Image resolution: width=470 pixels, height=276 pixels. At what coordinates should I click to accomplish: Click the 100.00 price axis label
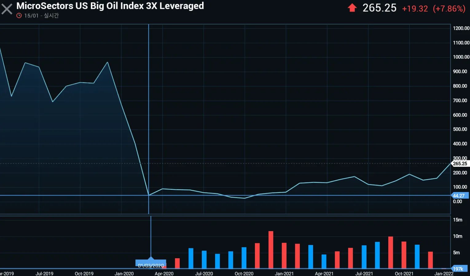tap(460, 187)
